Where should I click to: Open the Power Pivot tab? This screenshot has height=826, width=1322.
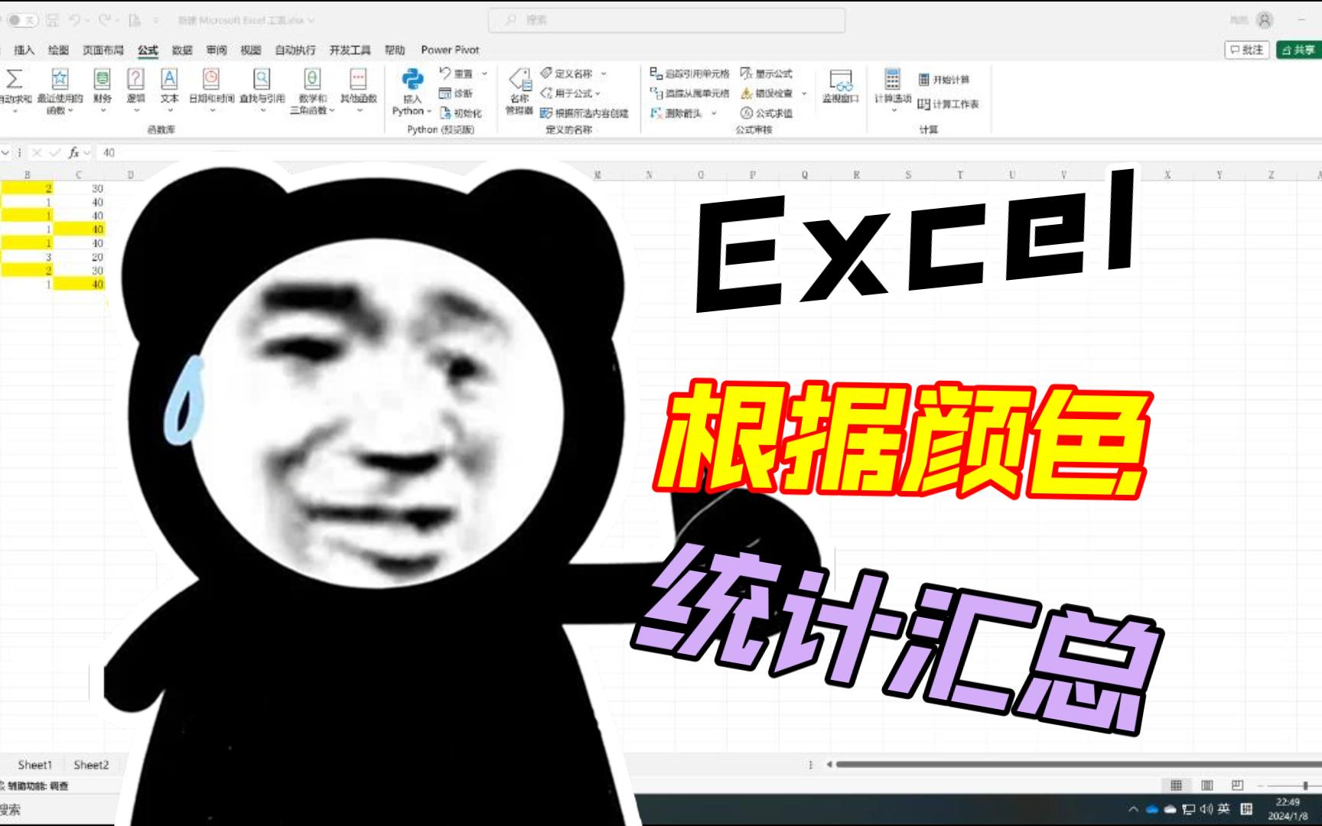coord(449,50)
